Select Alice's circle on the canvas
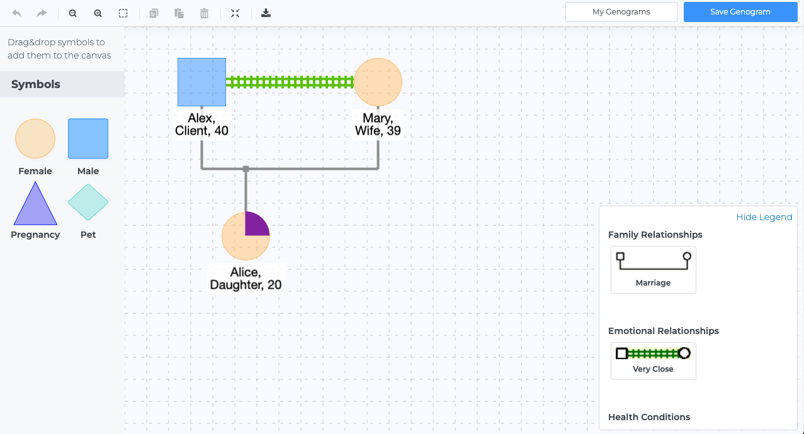Screen dimensions: 804x434 (246, 236)
